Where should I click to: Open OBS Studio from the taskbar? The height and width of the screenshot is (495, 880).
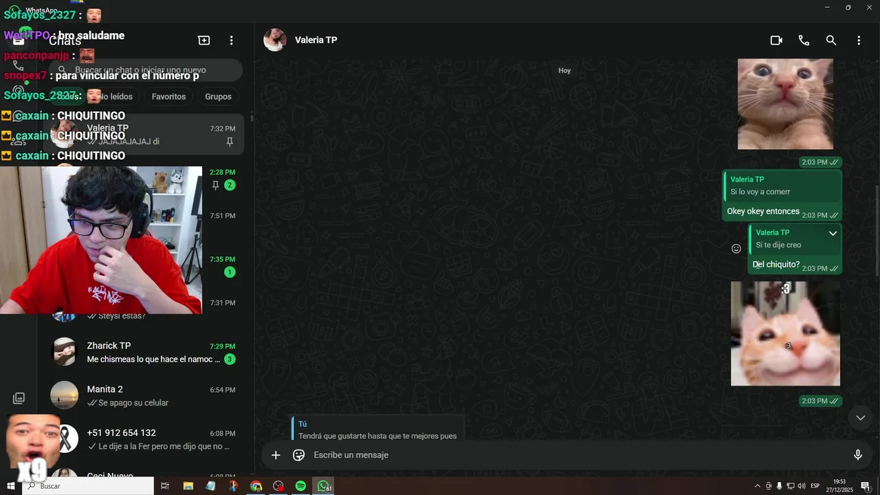278,486
